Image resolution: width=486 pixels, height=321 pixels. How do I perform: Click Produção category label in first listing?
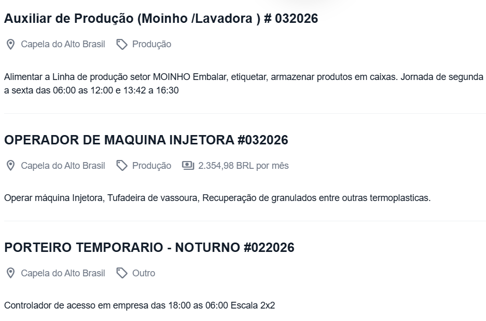click(151, 45)
